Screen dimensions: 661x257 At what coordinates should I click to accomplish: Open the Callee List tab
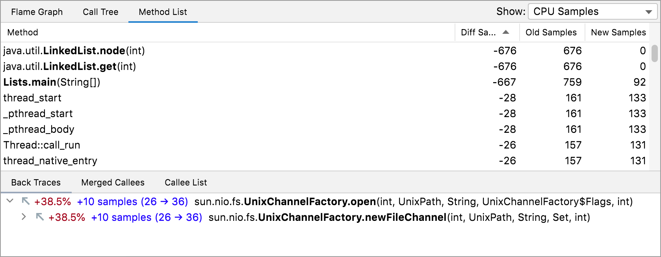tap(186, 183)
